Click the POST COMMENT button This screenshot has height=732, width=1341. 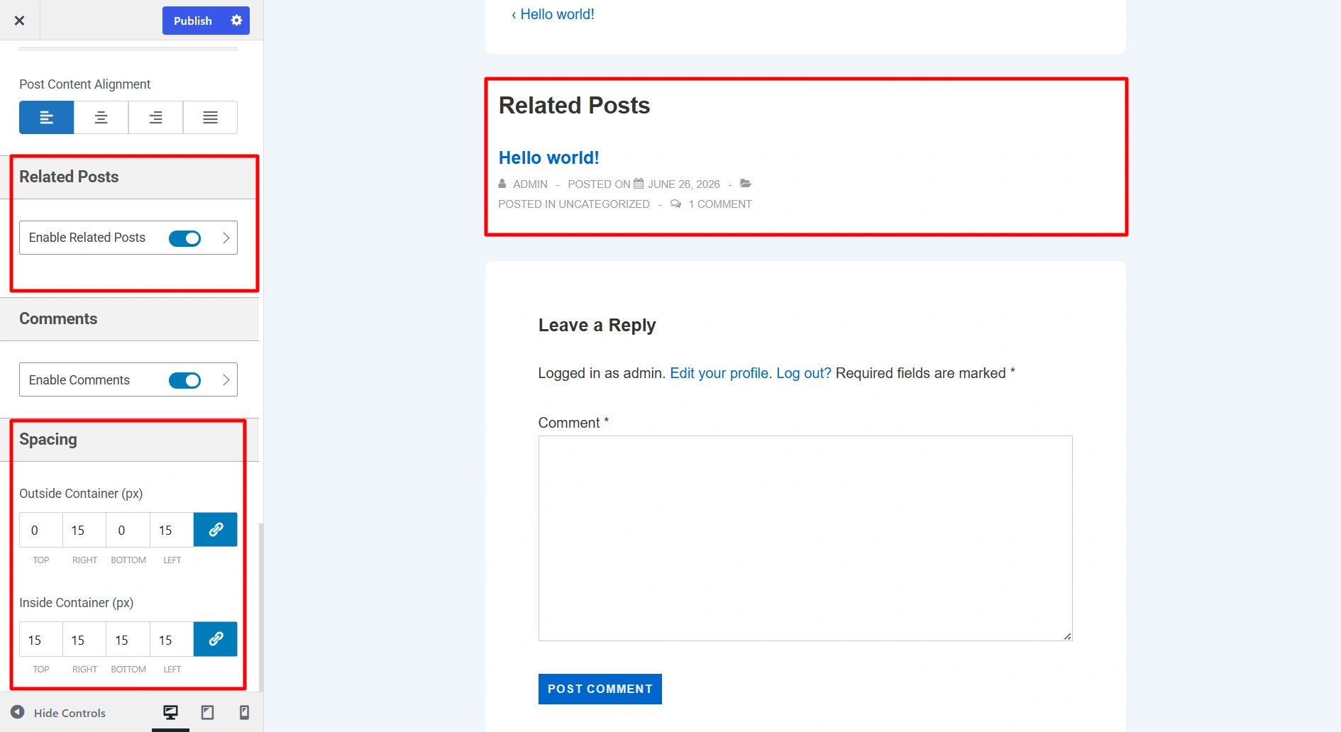pos(600,689)
